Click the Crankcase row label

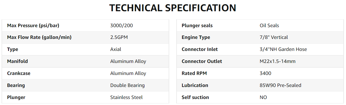pyautogui.click(x=19, y=73)
